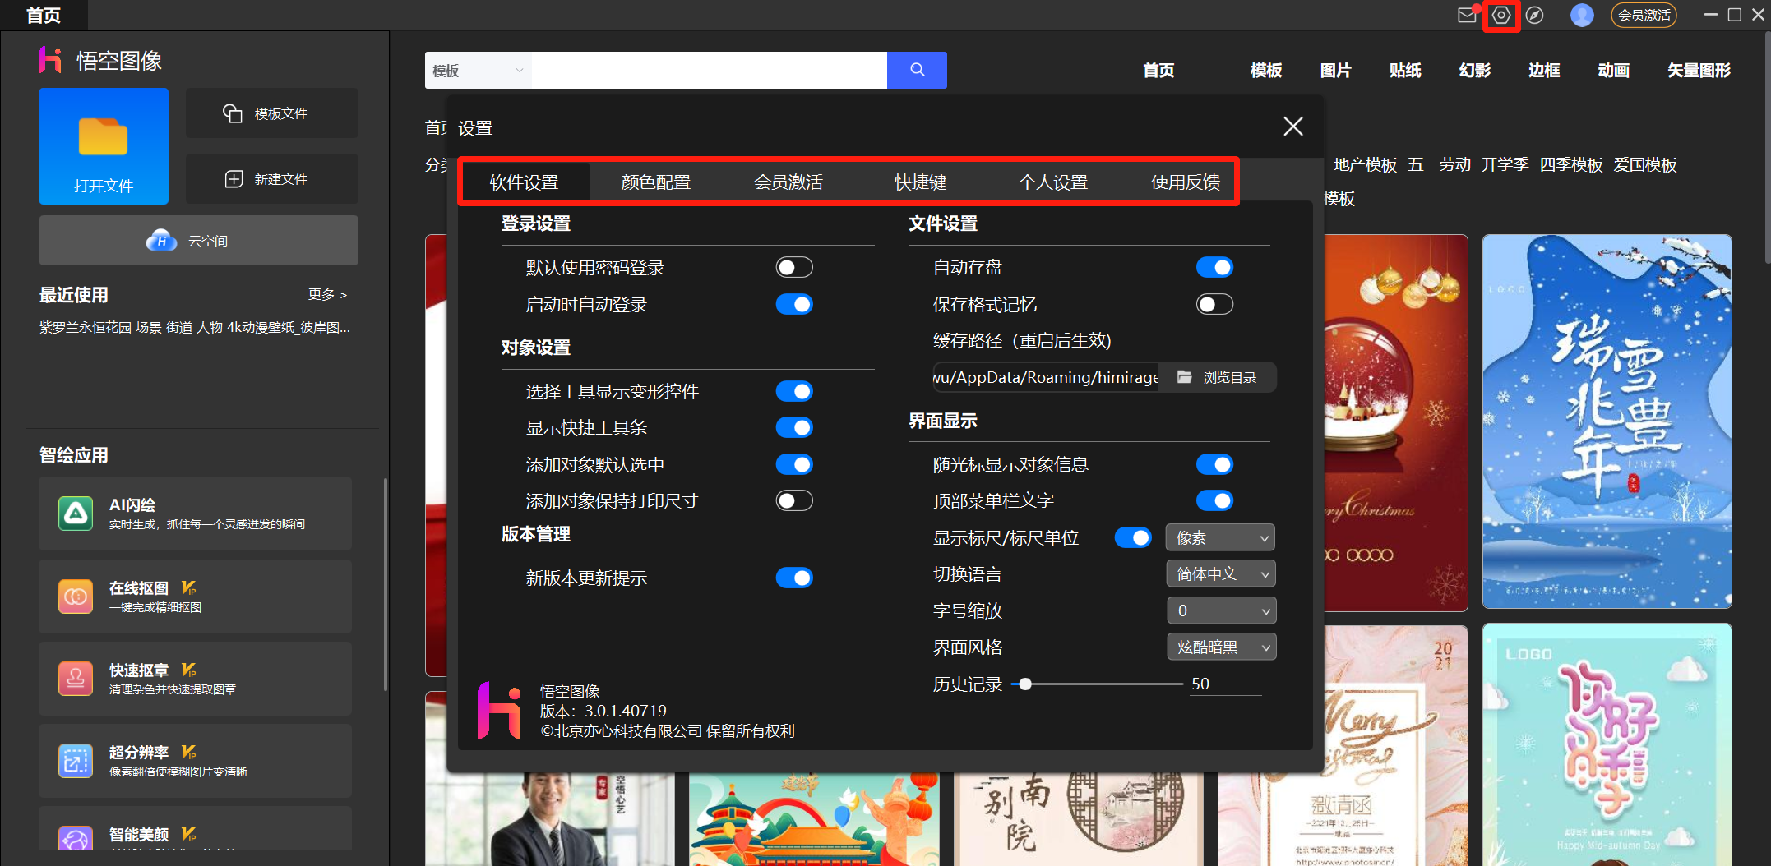This screenshot has height=866, width=1771.
Task: Click the 地产模板 category link
Action: [x=1365, y=164]
